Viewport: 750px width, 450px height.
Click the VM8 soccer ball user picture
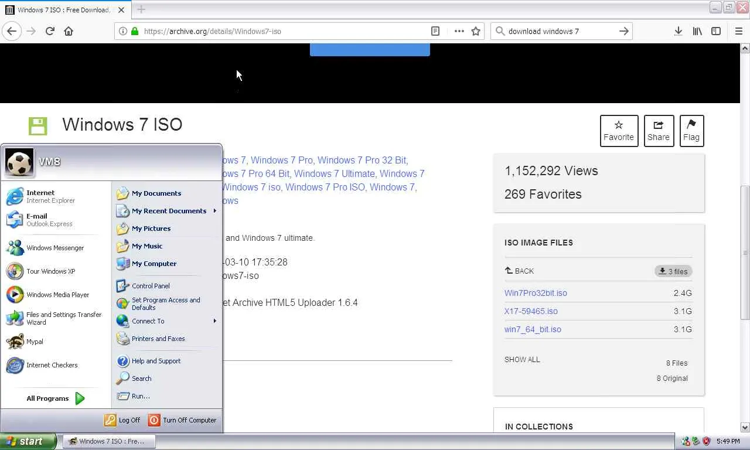(x=19, y=162)
